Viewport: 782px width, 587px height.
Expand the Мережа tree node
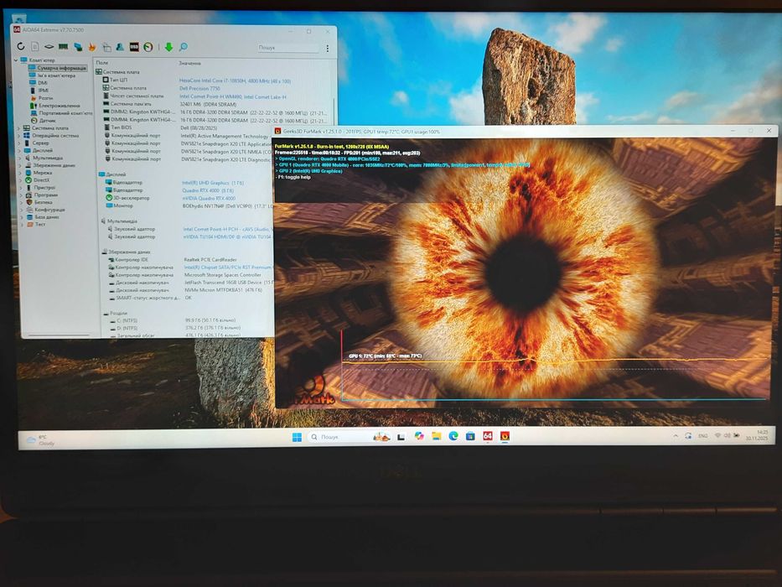[x=20, y=173]
